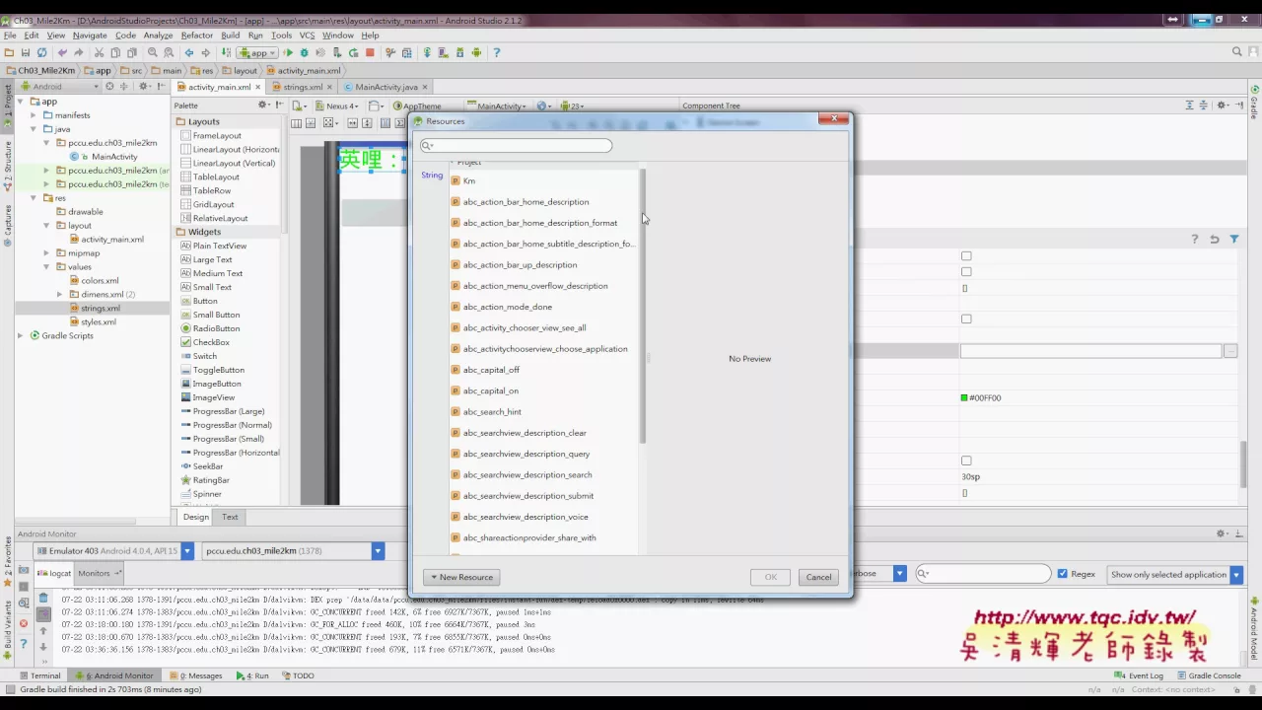Open the Android view selector dropdown
This screenshot has height=710, width=1262.
tap(59, 87)
